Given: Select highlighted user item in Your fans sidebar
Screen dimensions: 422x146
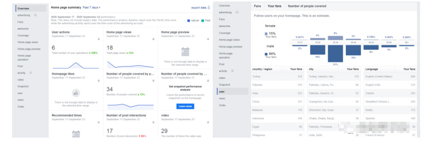Looking at the screenshot, I should pos(232,91).
